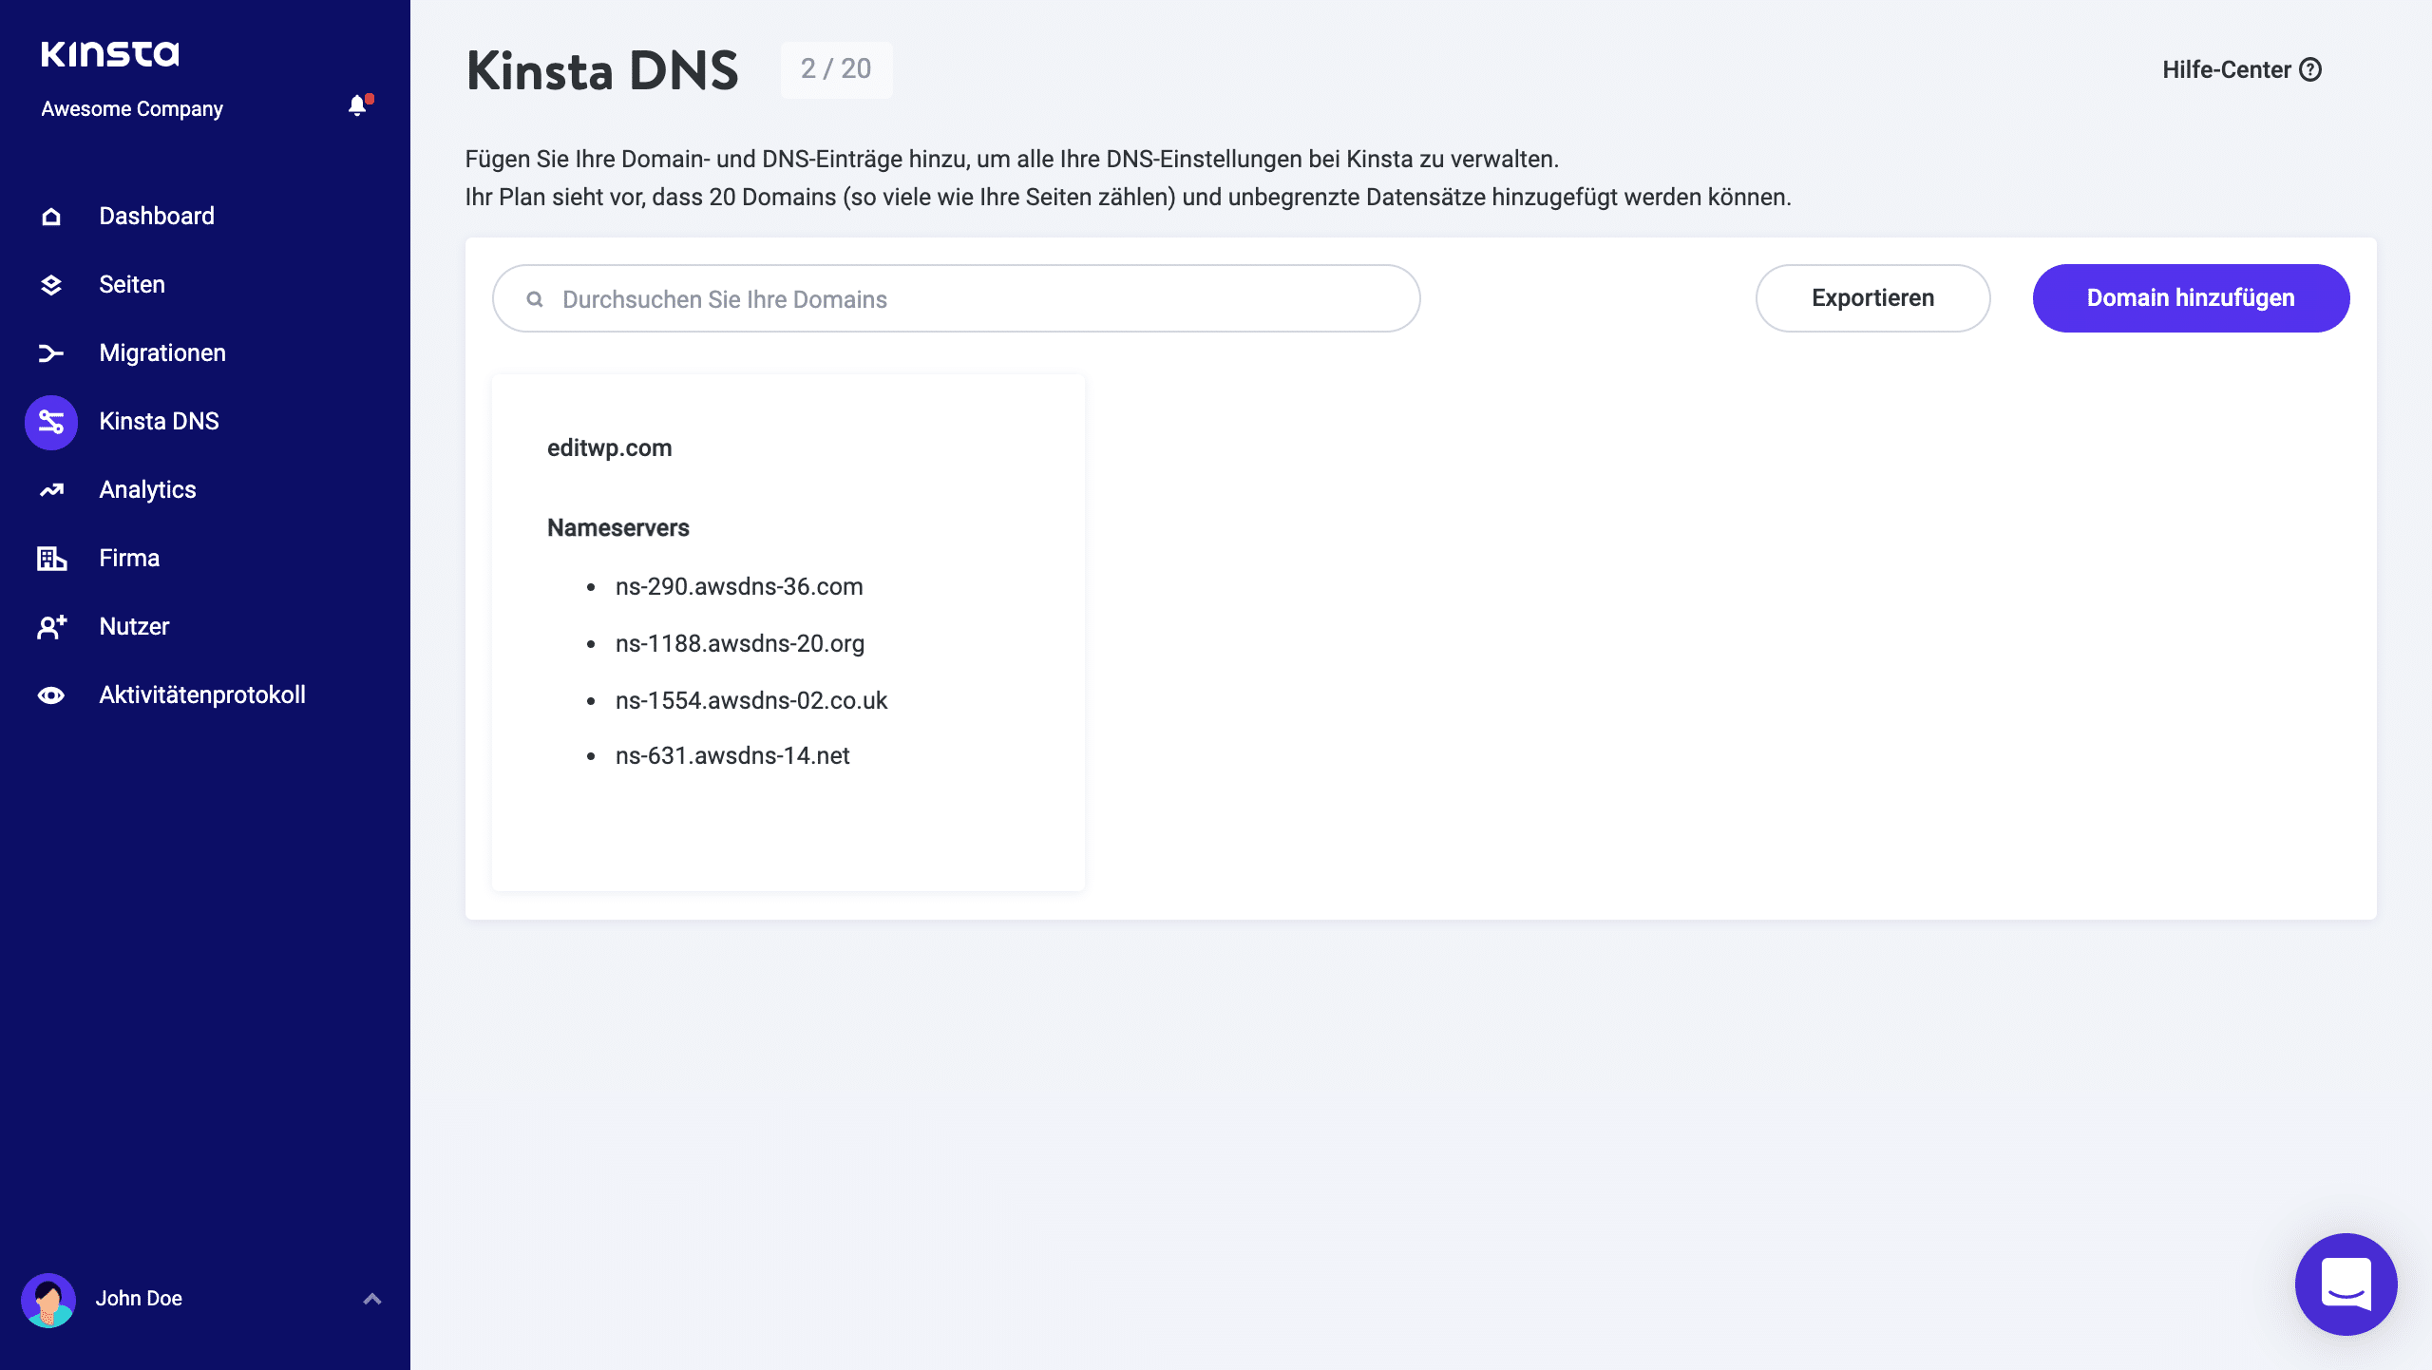2432x1370 pixels.
Task: Click the Aktivitätenprotokoll navigation icon
Action: [x=50, y=695]
